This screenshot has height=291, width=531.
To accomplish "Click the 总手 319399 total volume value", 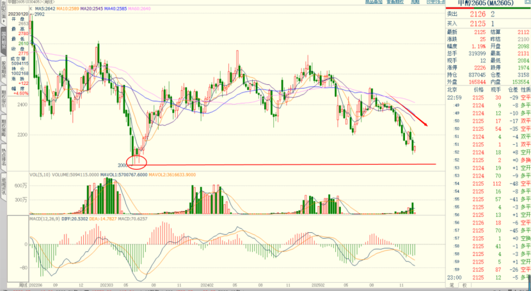I will point(477,54).
